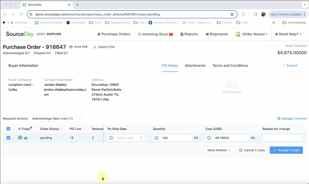
Task: Switch to Attachments tab
Action: click(x=195, y=66)
